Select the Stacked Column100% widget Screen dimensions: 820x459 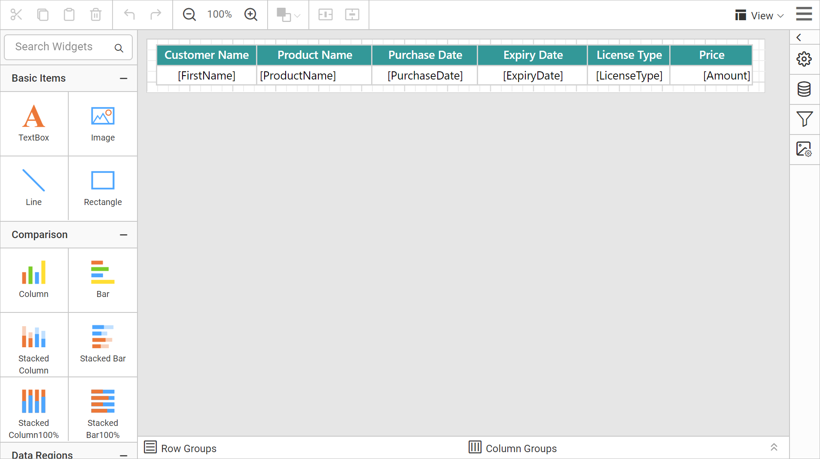(x=34, y=409)
